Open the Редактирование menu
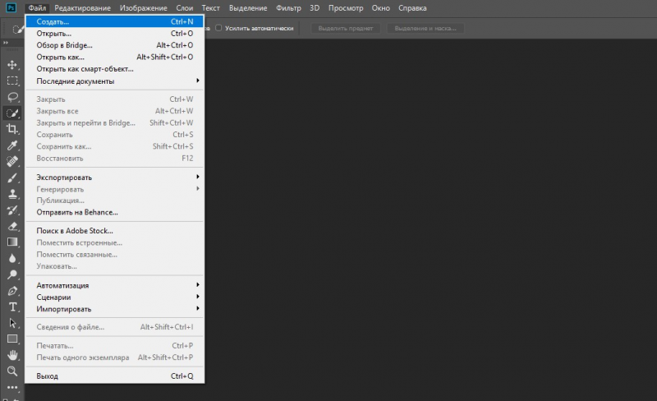This screenshot has height=401, width=657. click(83, 8)
